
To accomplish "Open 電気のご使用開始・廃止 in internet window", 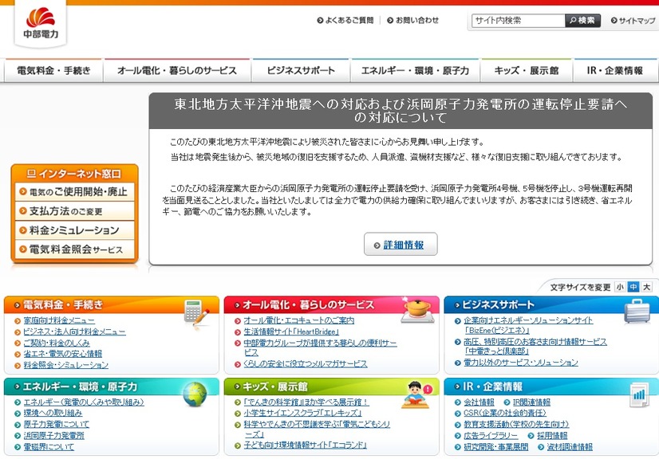I will (75, 192).
